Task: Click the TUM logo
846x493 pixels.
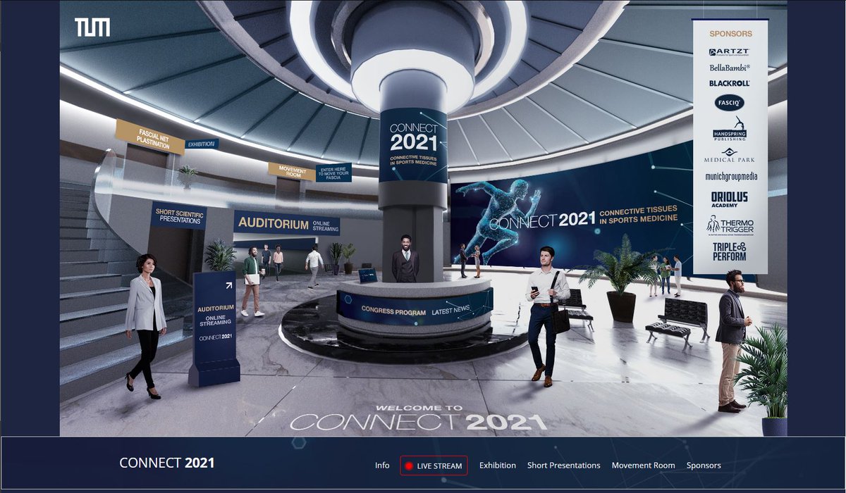Action: (92, 27)
